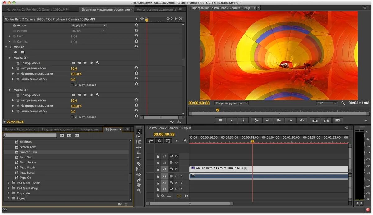This screenshot has width=373, height=215.
Task: Open the Apply LUT action dropdown
Action: [x=89, y=25]
